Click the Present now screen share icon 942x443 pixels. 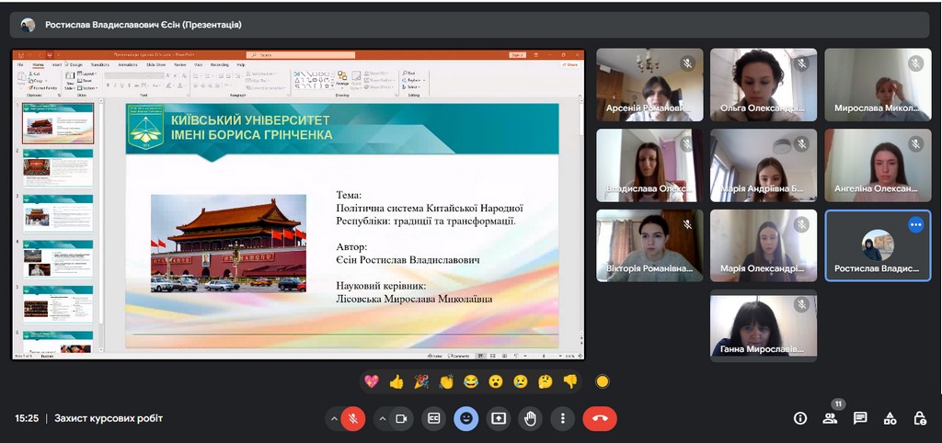(x=499, y=418)
